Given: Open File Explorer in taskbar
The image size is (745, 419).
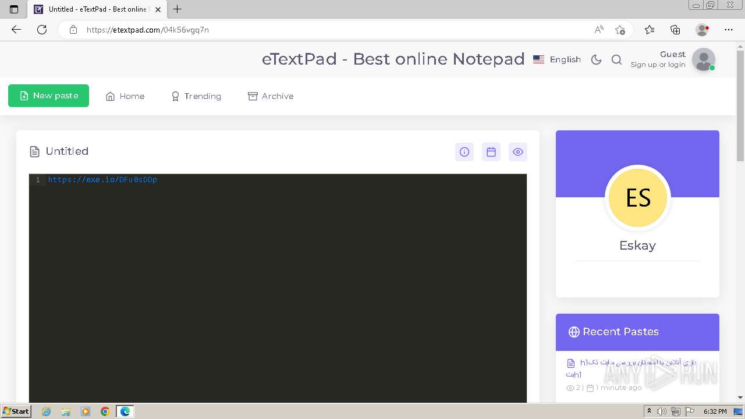Looking at the screenshot, I should point(66,411).
